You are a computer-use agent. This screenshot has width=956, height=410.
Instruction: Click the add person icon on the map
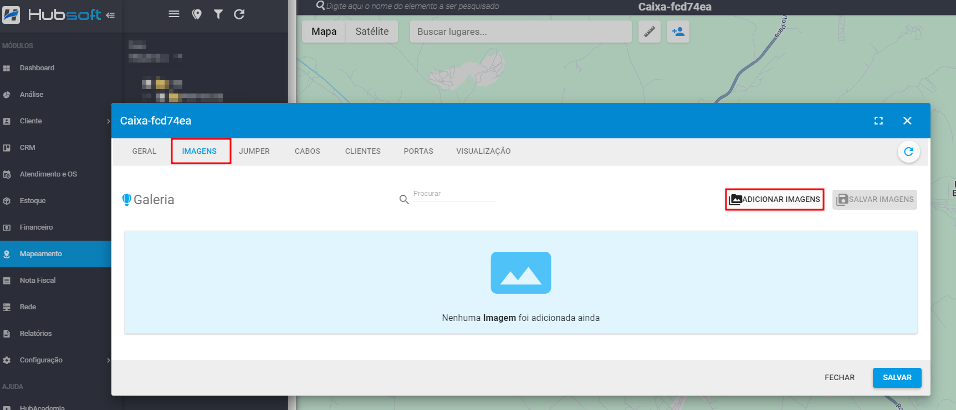(x=678, y=32)
